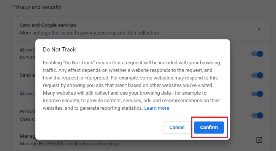
Task: Select 'Manage HTTPS/SSL certificates and settings' text
Action: (69, 144)
